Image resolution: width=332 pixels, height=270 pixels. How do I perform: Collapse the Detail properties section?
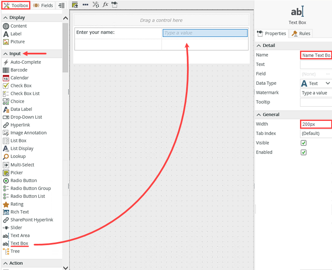258,46
